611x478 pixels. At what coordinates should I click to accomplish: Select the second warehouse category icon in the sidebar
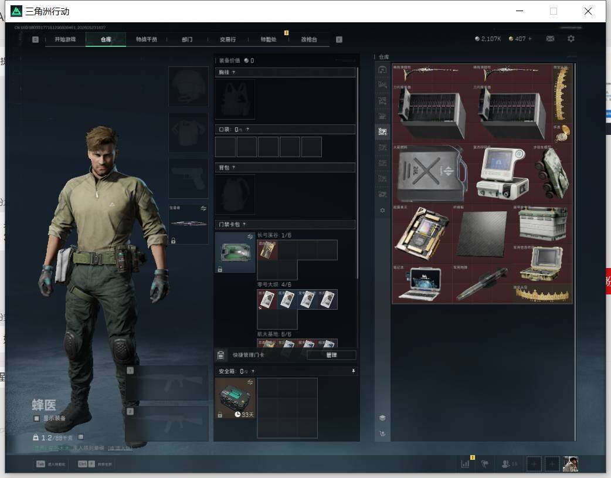(382, 85)
